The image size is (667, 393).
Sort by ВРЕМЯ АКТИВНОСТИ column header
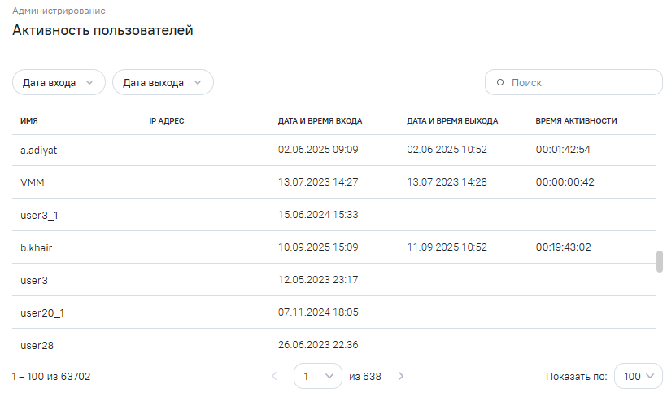(x=576, y=120)
